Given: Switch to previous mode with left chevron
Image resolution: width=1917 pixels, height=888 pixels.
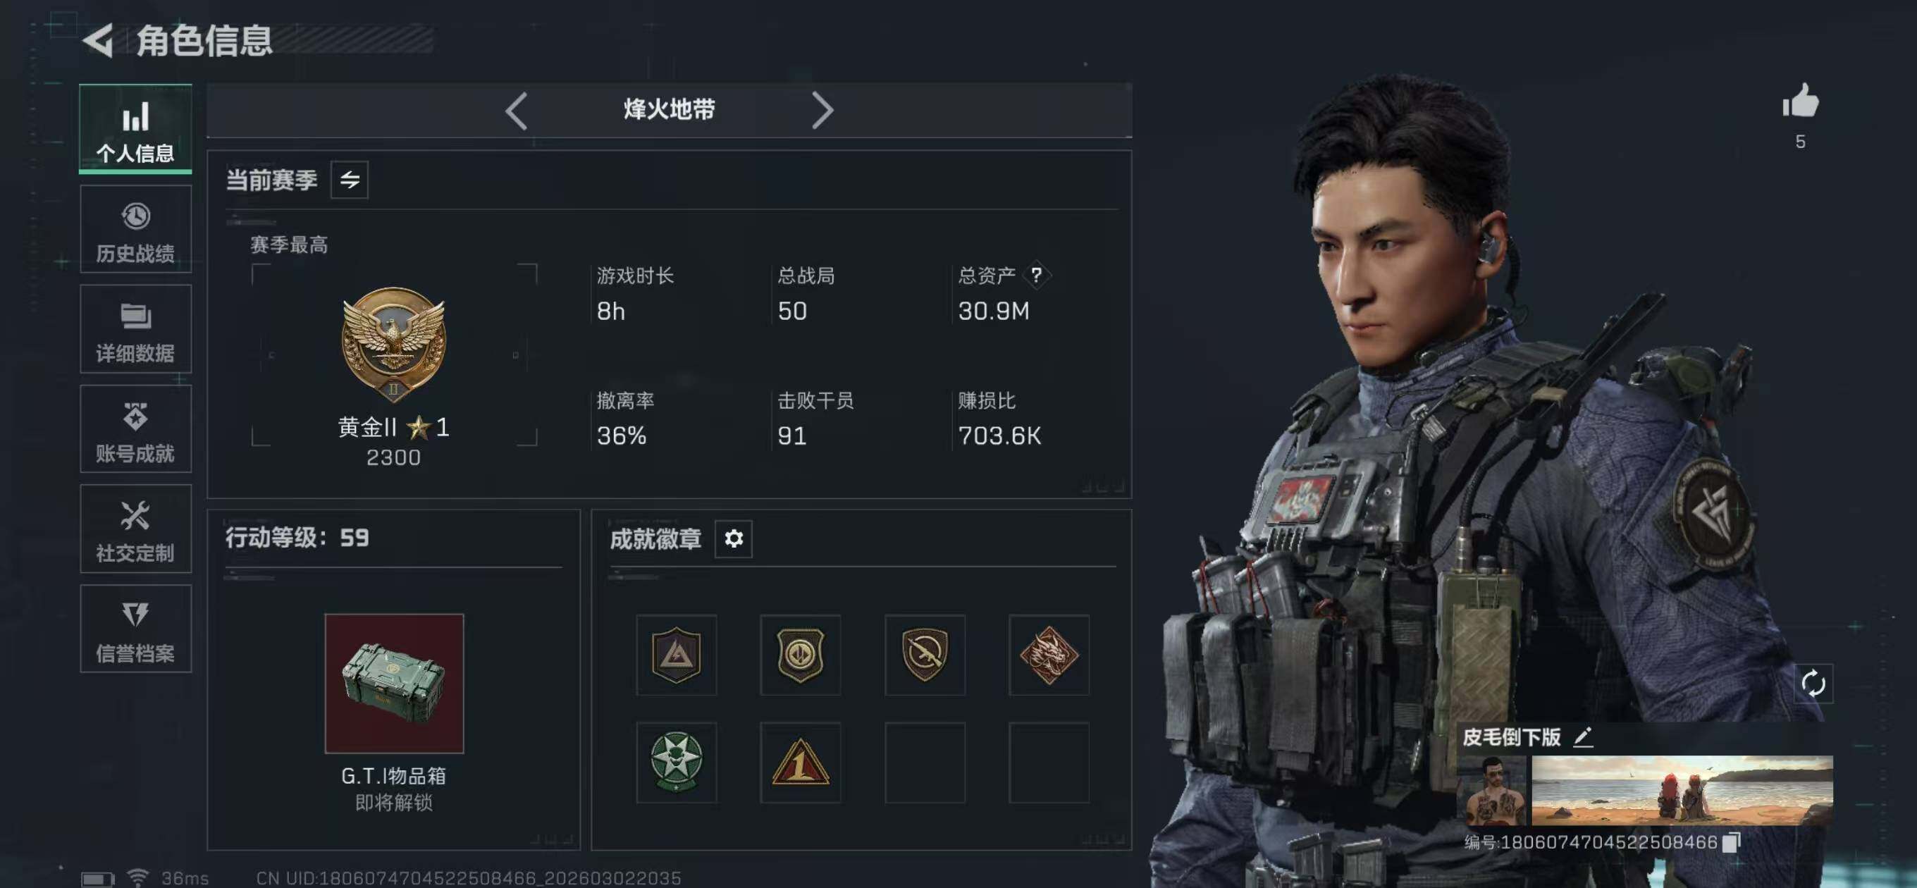Looking at the screenshot, I should click(517, 111).
